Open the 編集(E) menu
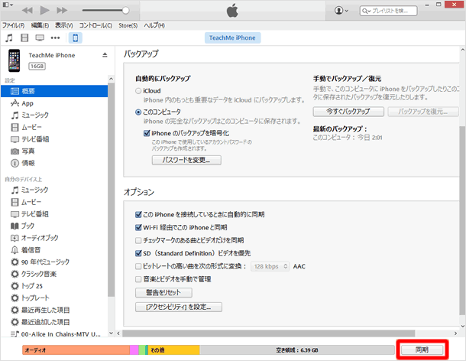 [40, 25]
